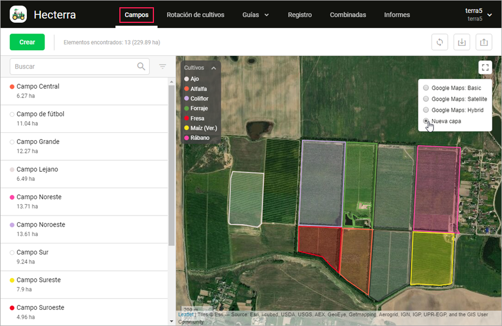Select Google Maps: Hybrid layer

coord(426,111)
